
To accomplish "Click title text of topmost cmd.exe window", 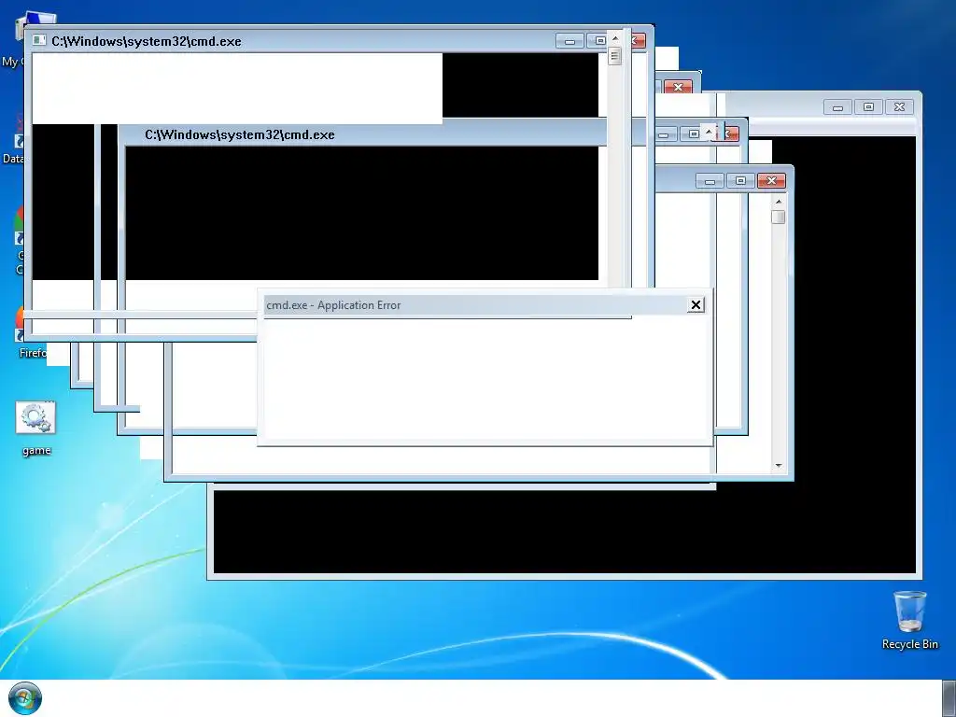I will click(147, 41).
